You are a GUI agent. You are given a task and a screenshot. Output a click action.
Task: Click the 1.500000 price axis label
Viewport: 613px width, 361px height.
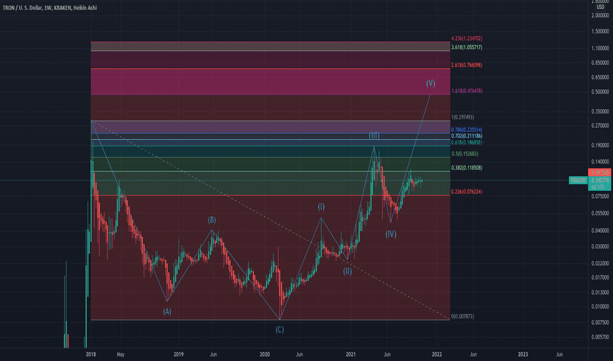click(x=600, y=32)
